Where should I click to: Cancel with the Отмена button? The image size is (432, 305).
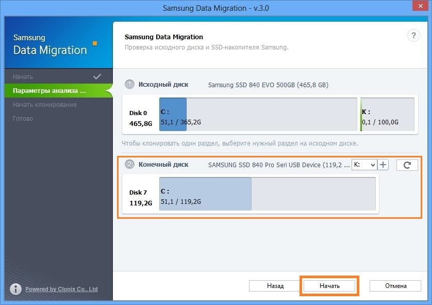pyautogui.click(x=395, y=285)
